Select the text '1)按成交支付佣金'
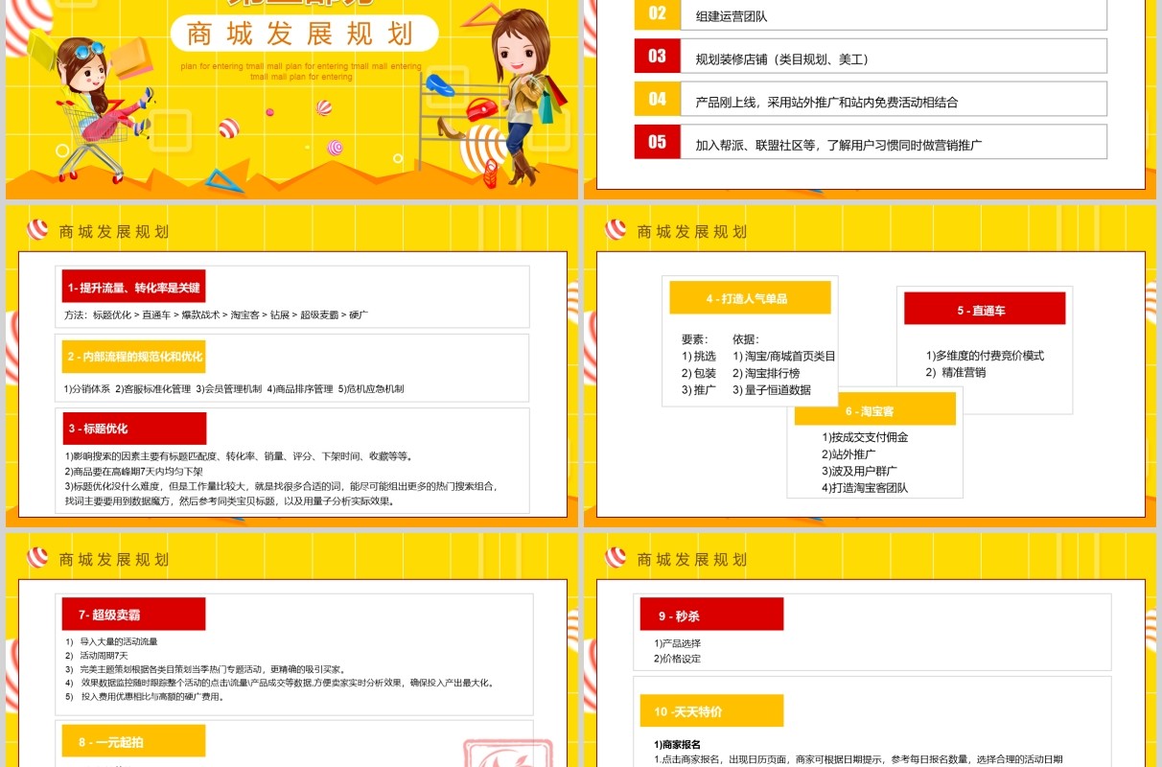 [x=865, y=437]
